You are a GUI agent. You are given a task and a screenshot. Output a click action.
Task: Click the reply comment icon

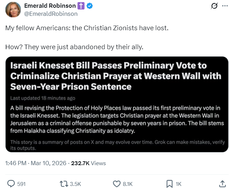point(11,183)
